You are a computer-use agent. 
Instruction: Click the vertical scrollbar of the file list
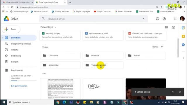point(178,48)
